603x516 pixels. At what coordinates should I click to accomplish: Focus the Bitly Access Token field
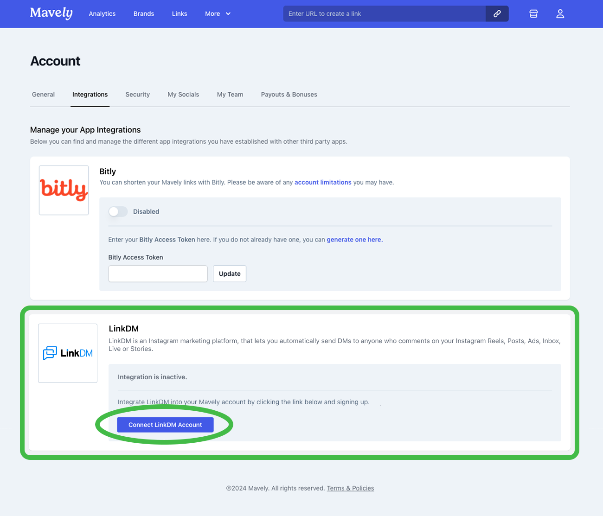[x=158, y=274]
